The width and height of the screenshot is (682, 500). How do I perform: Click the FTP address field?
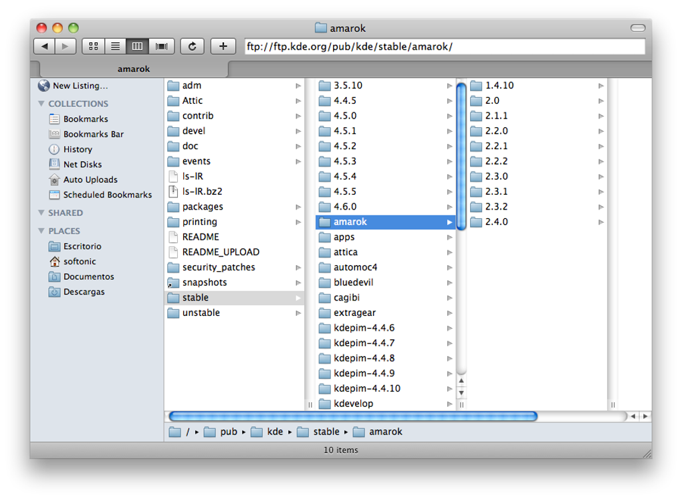[x=445, y=47]
